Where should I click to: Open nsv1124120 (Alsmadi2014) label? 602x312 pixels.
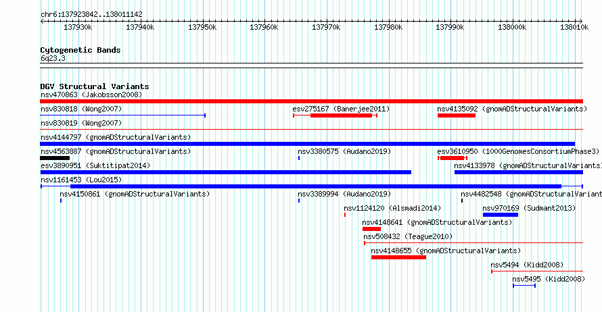392,208
